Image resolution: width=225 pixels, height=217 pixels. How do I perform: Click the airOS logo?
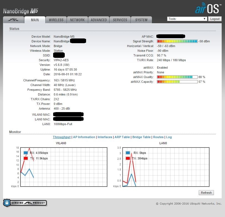tap(208, 9)
